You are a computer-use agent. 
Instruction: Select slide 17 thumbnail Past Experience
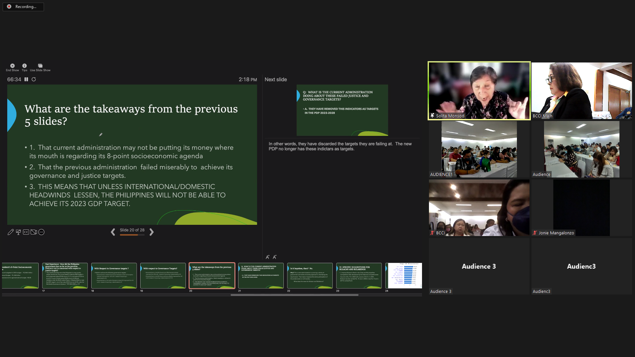tap(65, 276)
